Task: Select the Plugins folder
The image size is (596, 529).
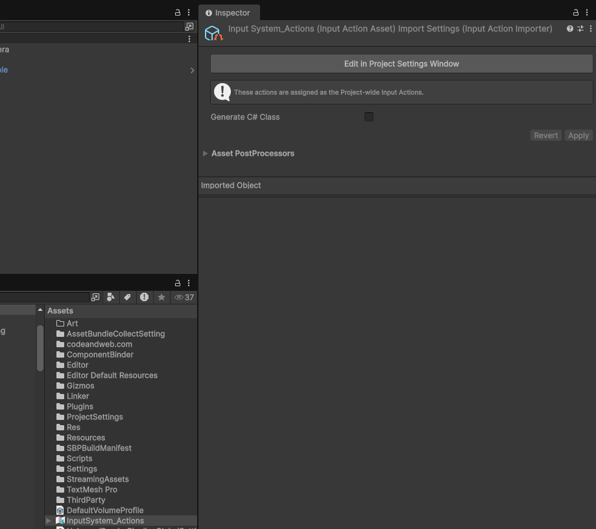Action: pyautogui.click(x=121, y=406)
